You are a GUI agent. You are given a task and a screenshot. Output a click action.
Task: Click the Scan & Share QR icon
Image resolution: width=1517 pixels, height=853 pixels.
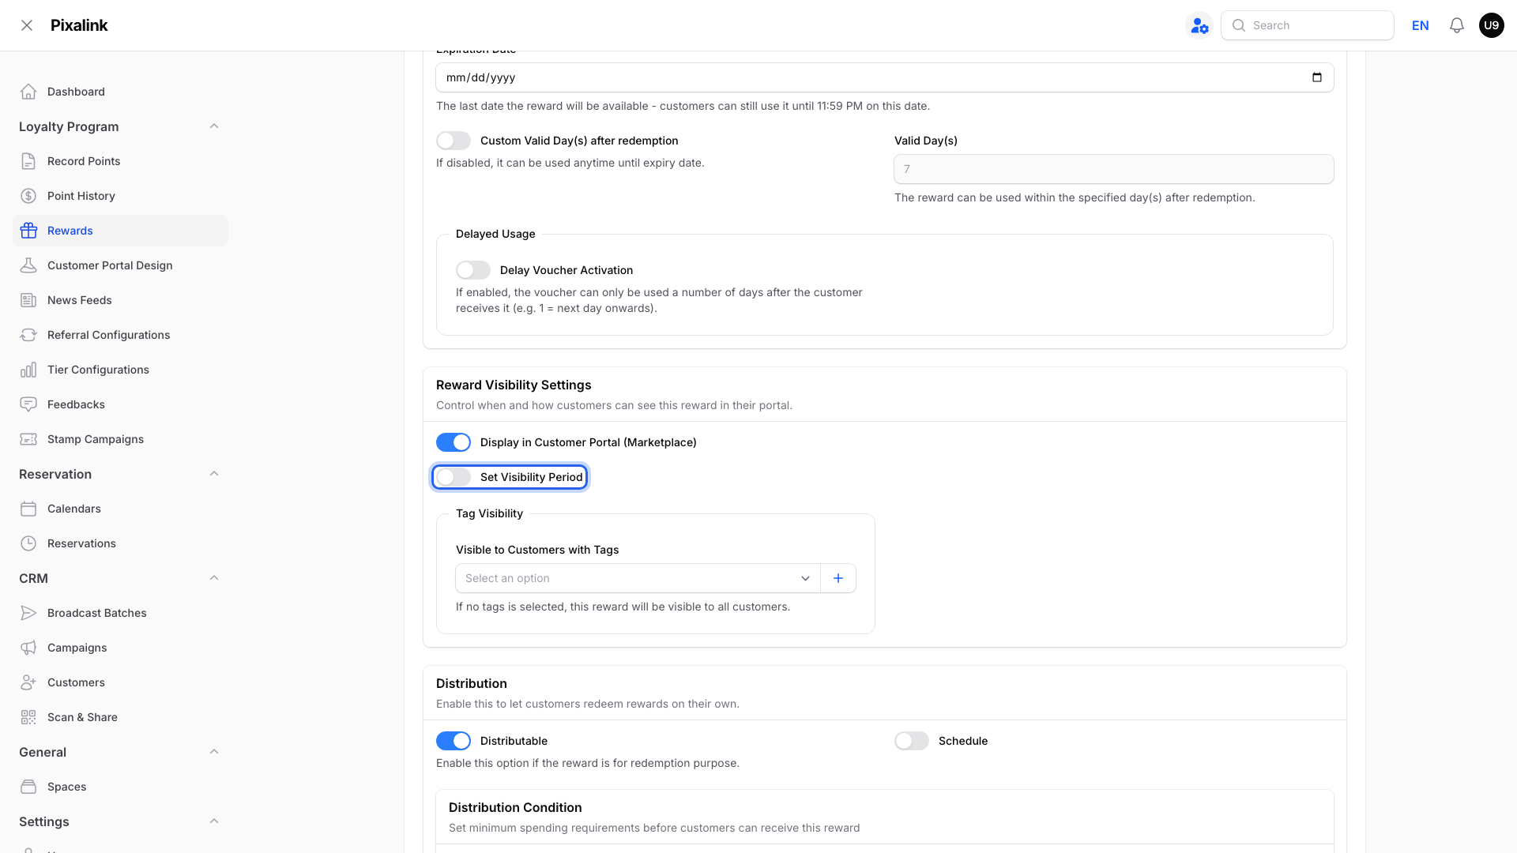pos(28,717)
